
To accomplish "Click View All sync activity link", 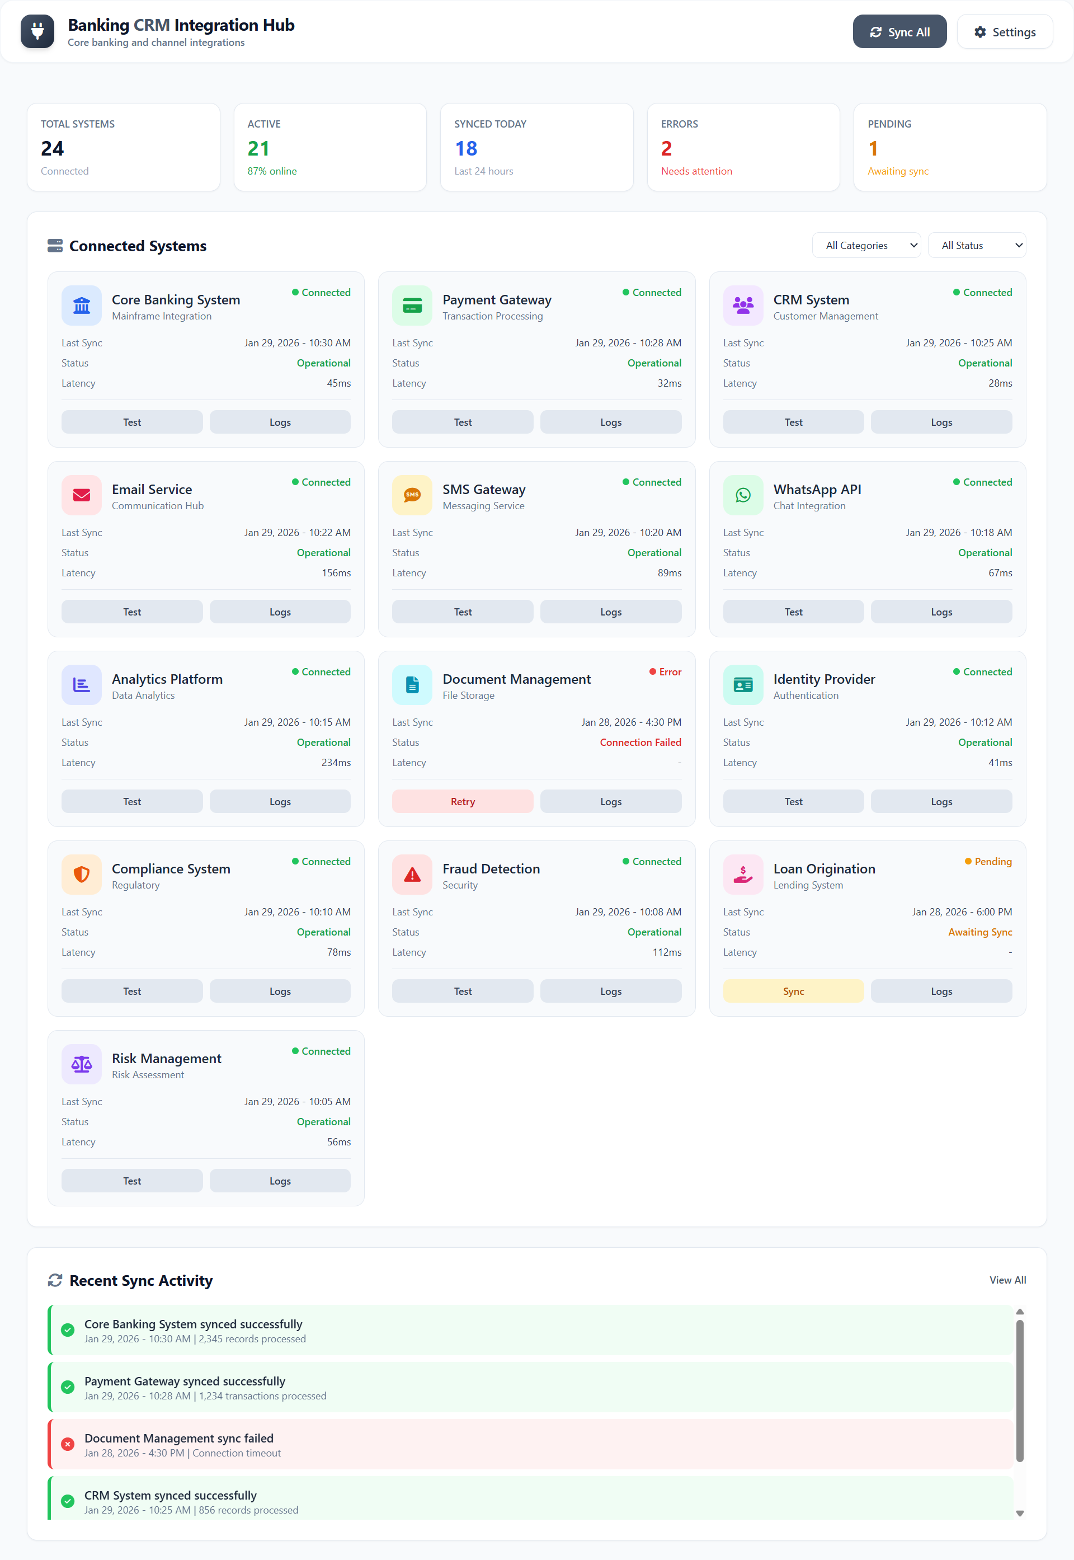I will (x=1007, y=1280).
